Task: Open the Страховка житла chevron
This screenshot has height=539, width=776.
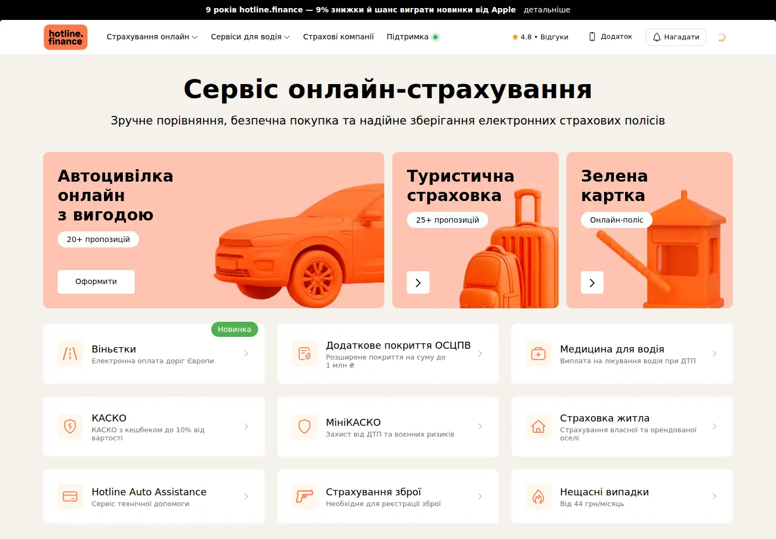Action: pyautogui.click(x=715, y=426)
